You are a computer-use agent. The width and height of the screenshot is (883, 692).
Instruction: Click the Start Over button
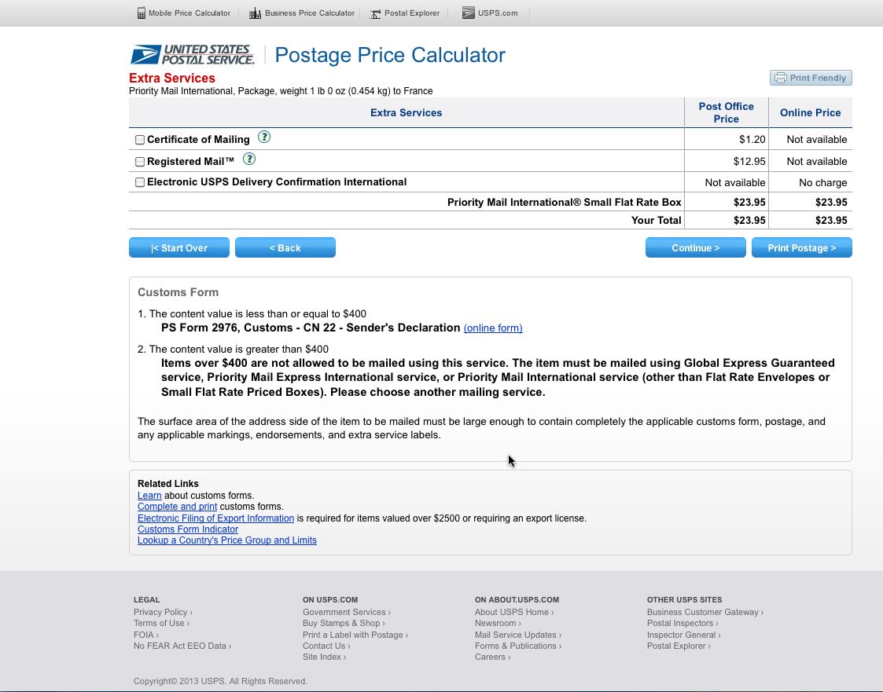point(179,247)
